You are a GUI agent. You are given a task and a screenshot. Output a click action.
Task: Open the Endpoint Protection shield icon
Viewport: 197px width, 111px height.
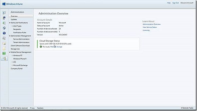point(4,28)
